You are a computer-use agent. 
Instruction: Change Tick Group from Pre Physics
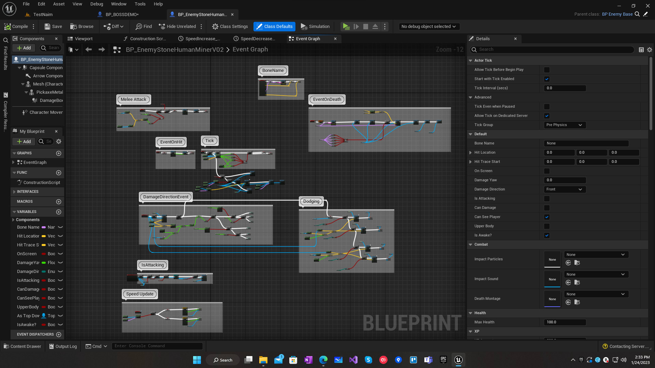click(x=565, y=125)
